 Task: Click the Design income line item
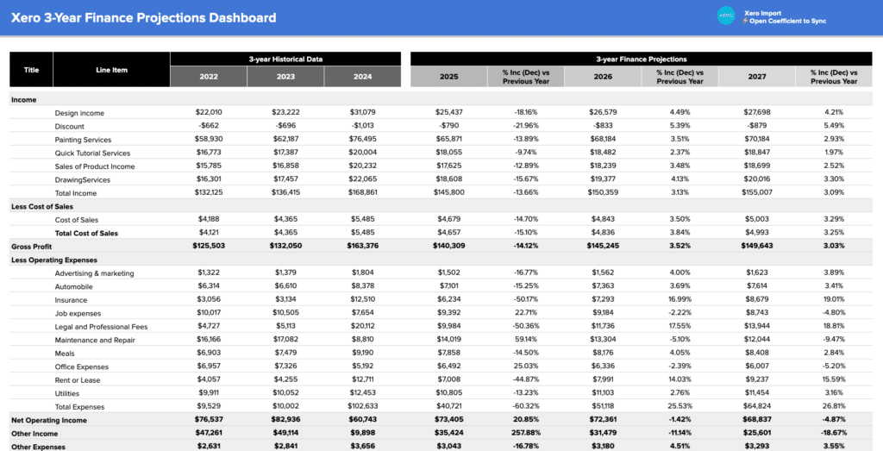click(x=79, y=113)
